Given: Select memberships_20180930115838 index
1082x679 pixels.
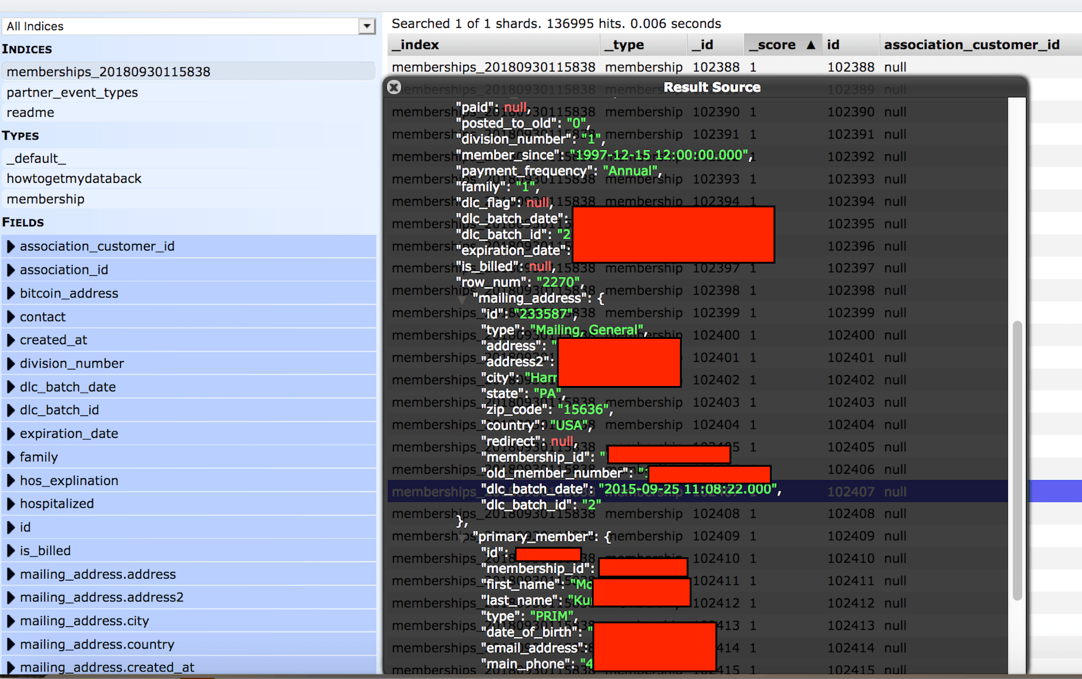Looking at the screenshot, I should pyautogui.click(x=188, y=72).
